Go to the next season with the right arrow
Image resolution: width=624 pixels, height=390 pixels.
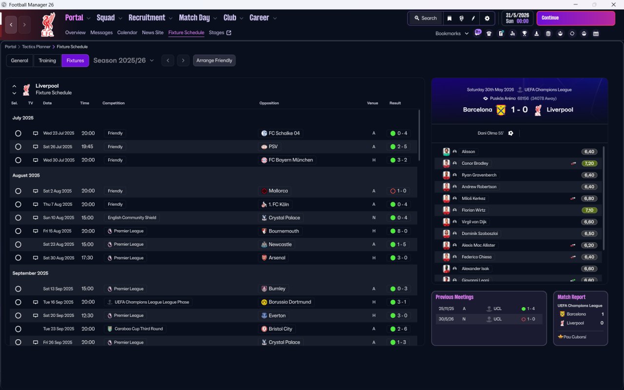click(x=183, y=60)
